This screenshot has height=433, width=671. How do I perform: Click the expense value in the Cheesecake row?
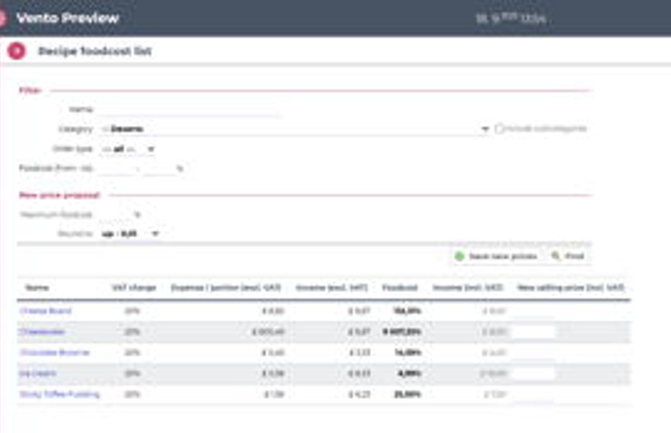(268, 332)
